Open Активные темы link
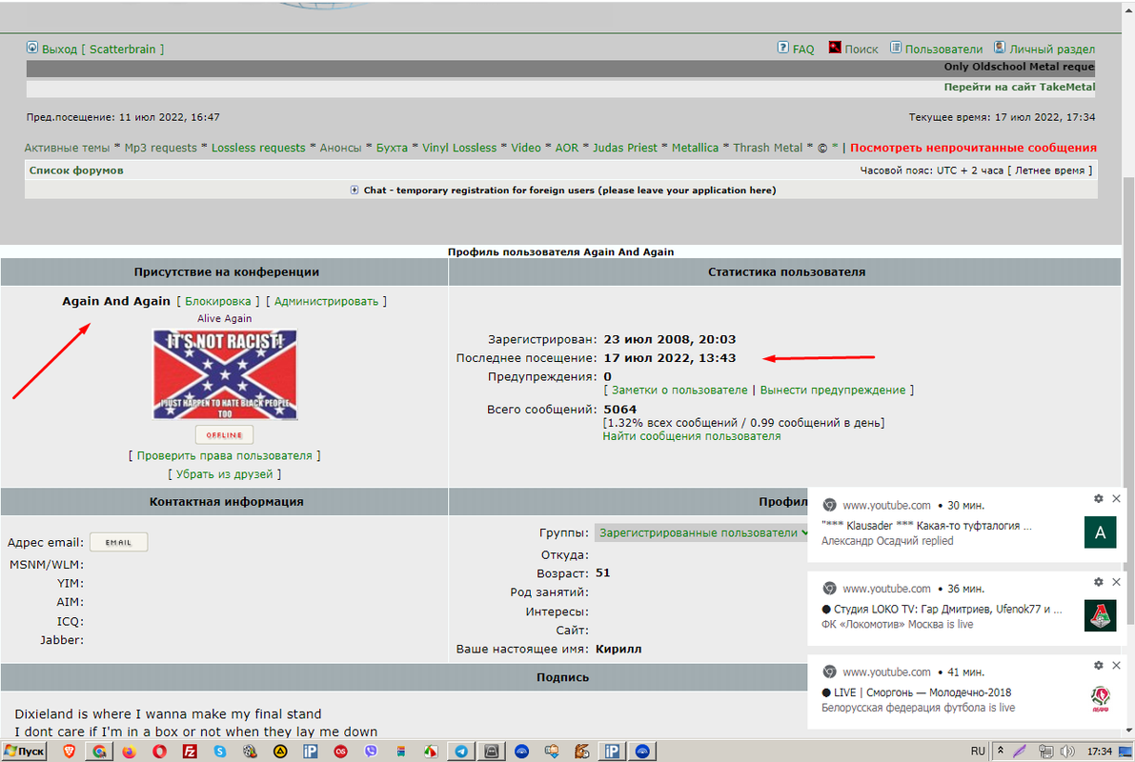The height and width of the screenshot is (762, 1135). [68, 148]
